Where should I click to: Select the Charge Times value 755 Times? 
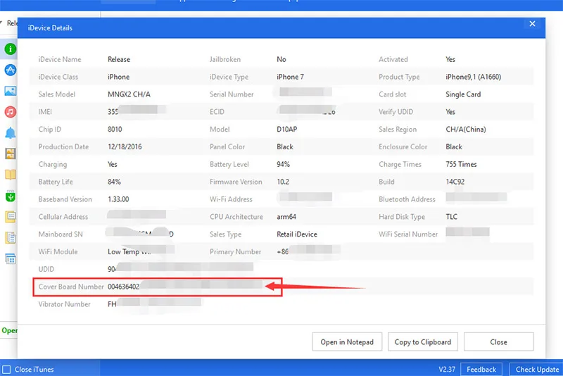click(x=461, y=164)
